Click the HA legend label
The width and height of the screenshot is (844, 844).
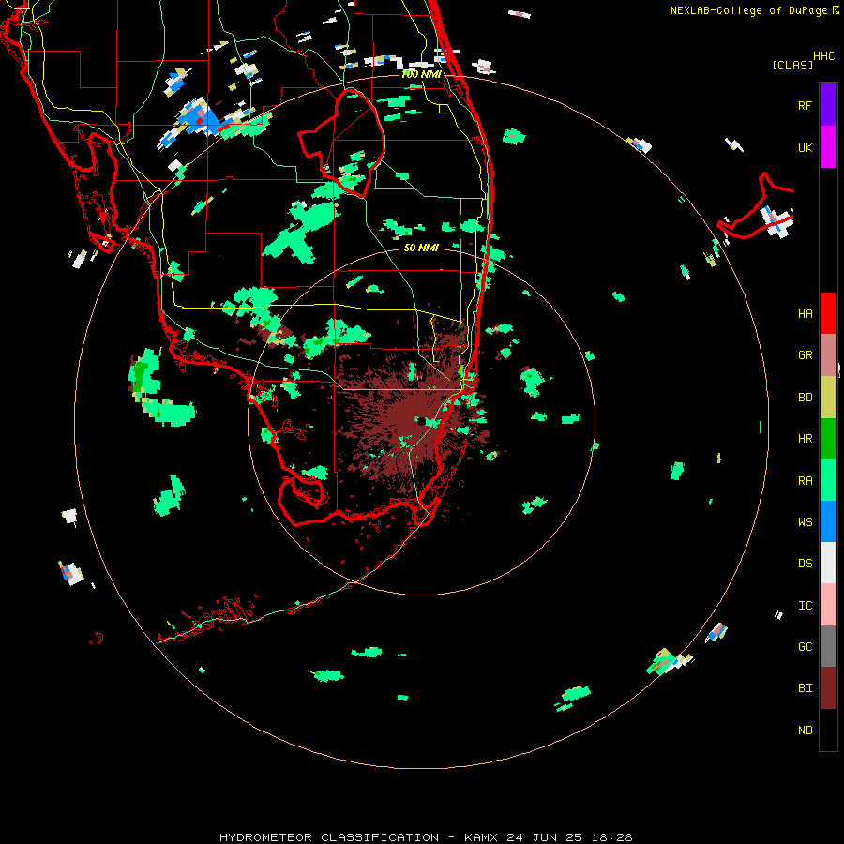pyautogui.click(x=805, y=314)
